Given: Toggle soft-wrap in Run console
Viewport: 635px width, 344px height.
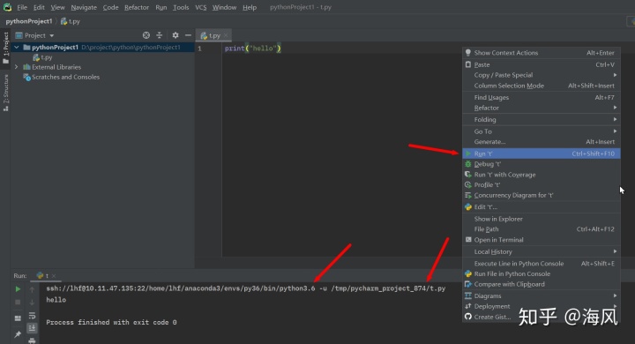Looking at the screenshot, I should tap(32, 315).
